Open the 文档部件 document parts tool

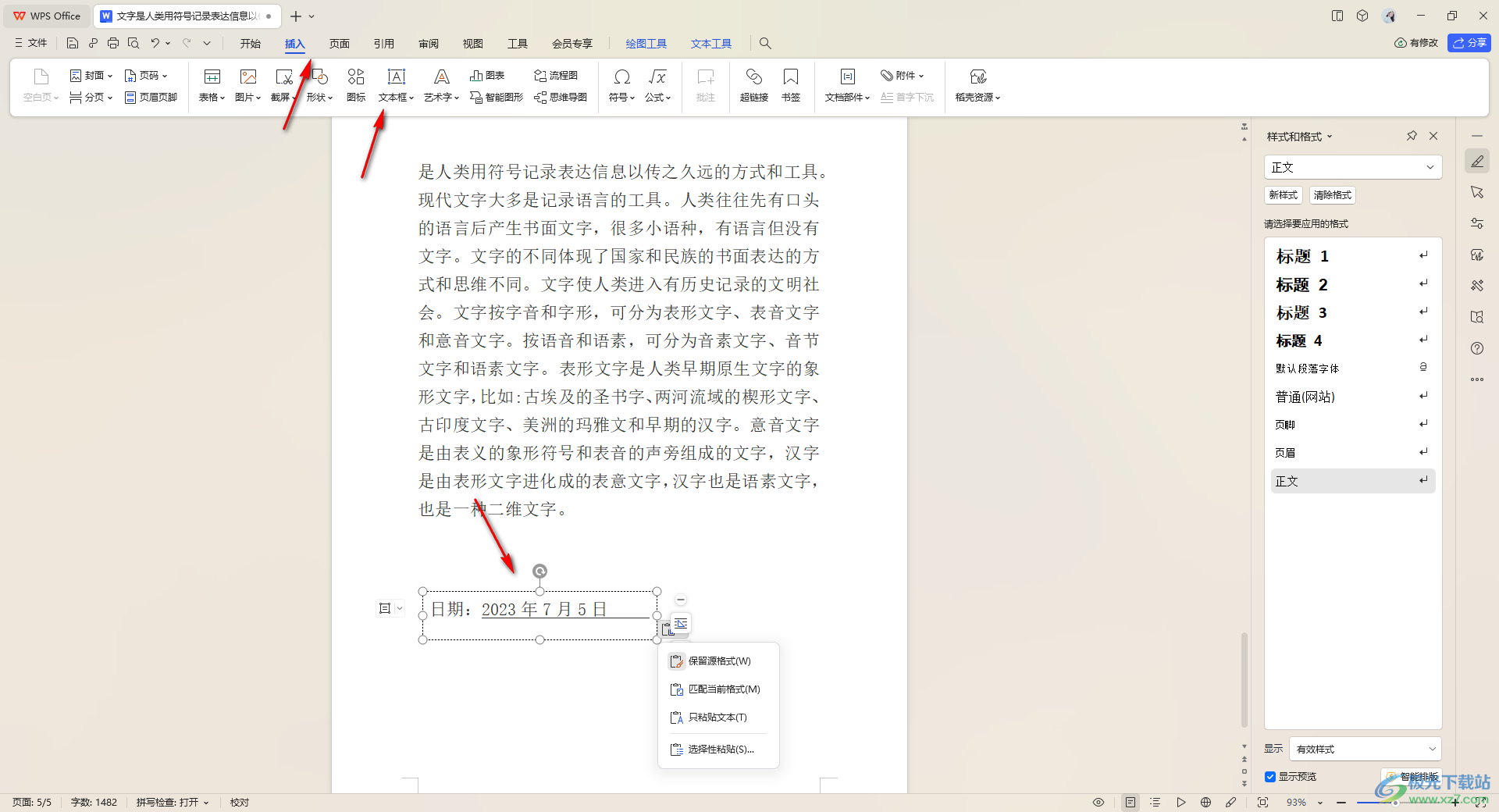(847, 85)
